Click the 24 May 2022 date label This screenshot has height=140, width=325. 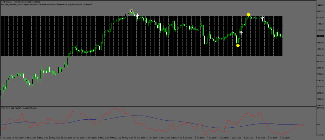tap(6, 138)
